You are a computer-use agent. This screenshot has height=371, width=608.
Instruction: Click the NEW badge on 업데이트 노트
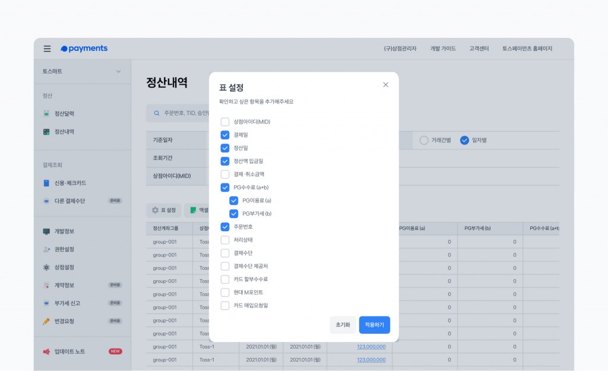point(115,351)
